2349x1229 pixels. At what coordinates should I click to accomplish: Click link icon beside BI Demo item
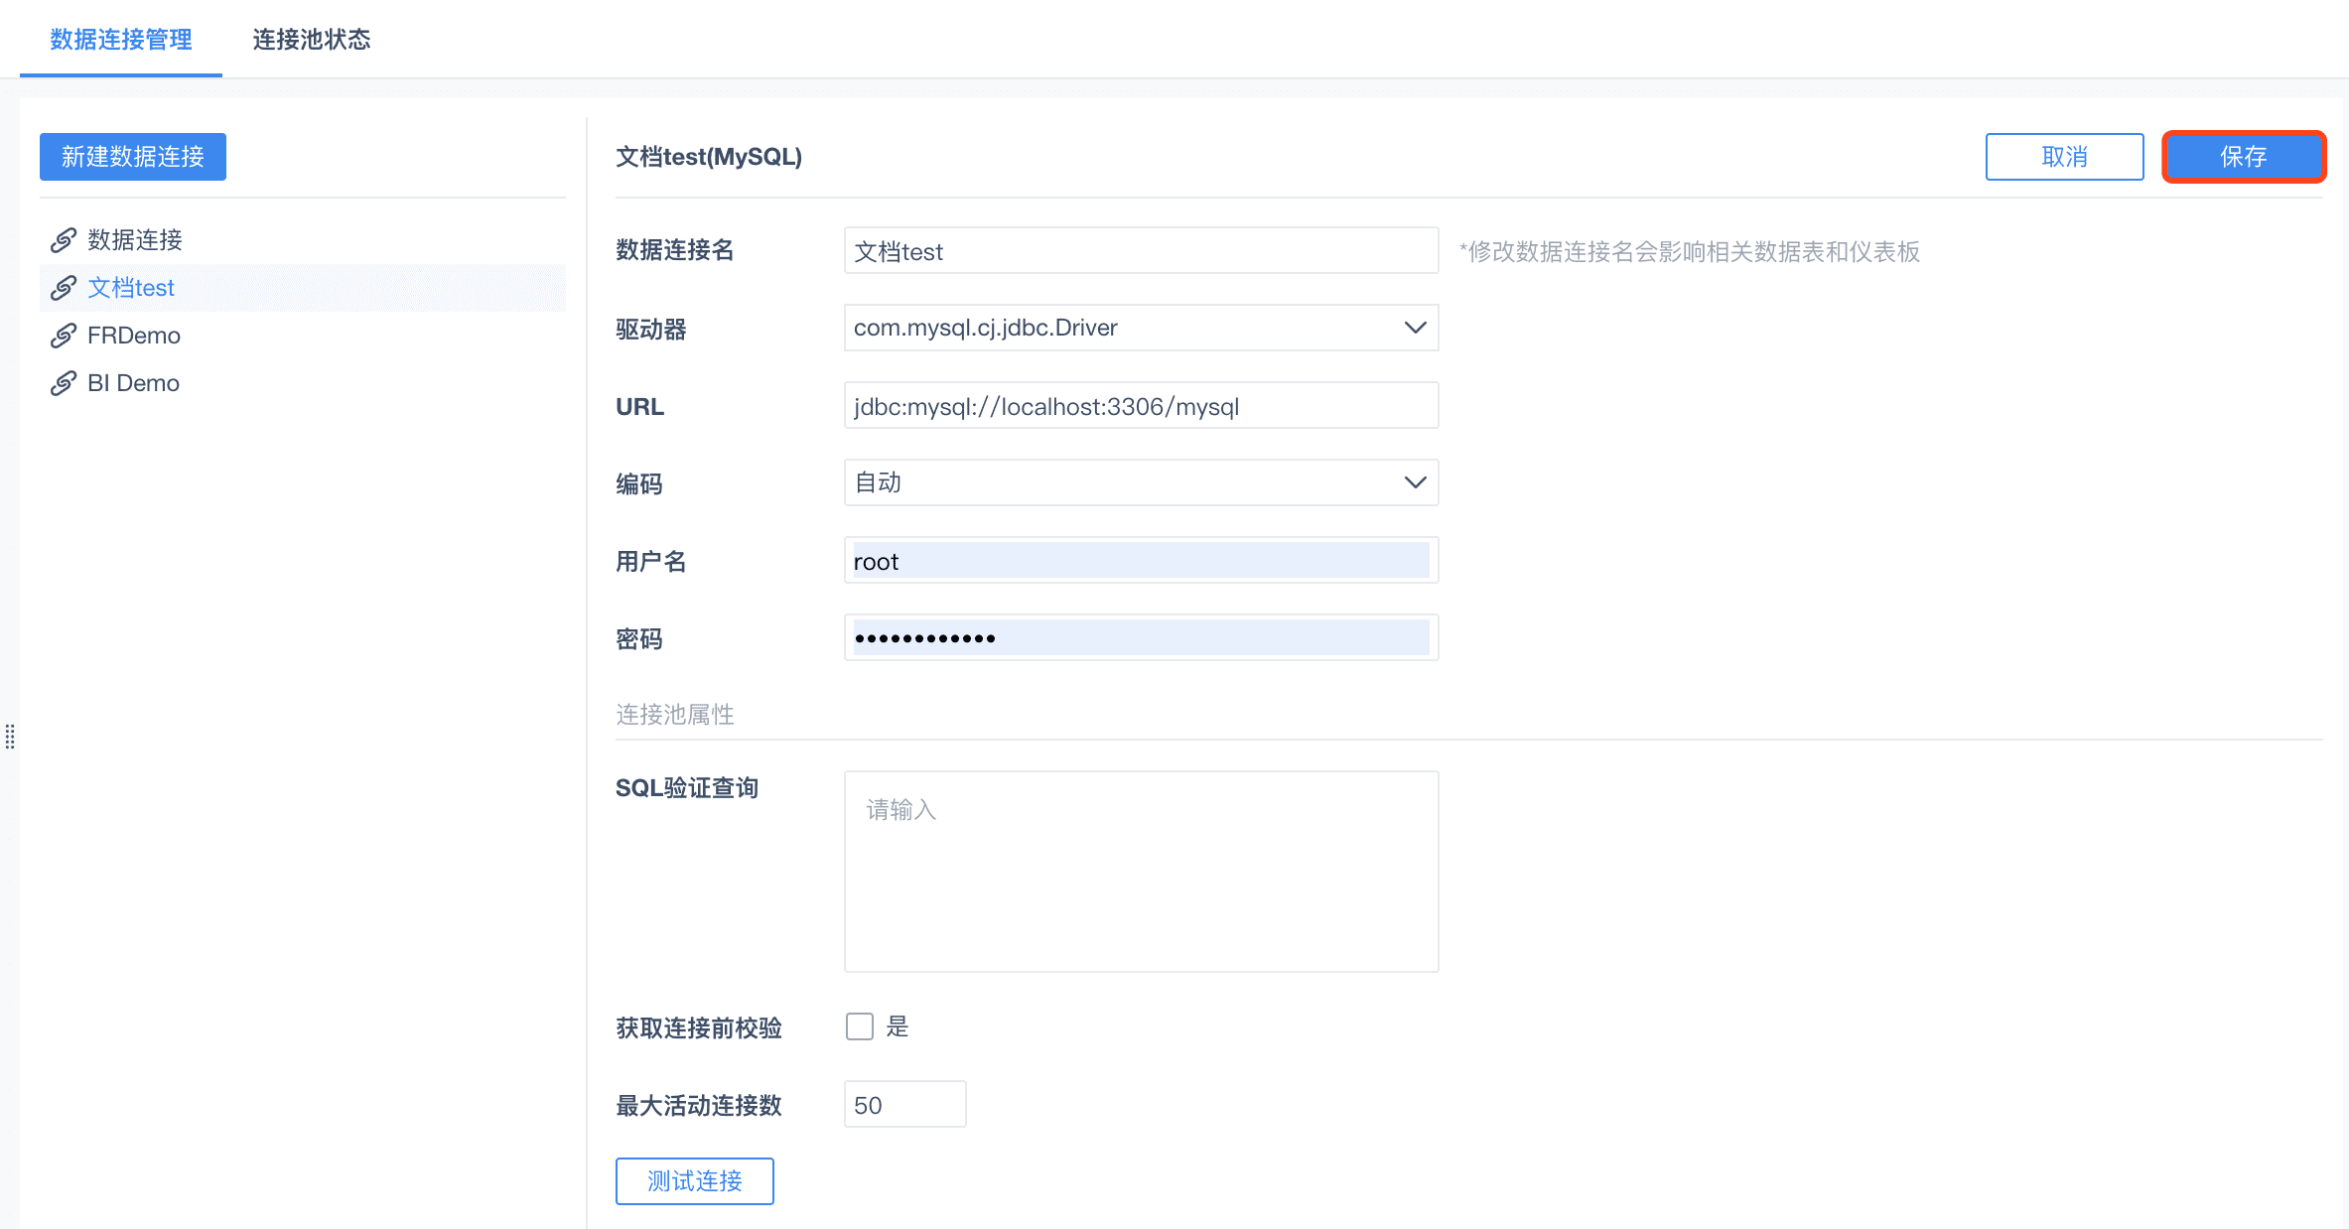tap(64, 383)
